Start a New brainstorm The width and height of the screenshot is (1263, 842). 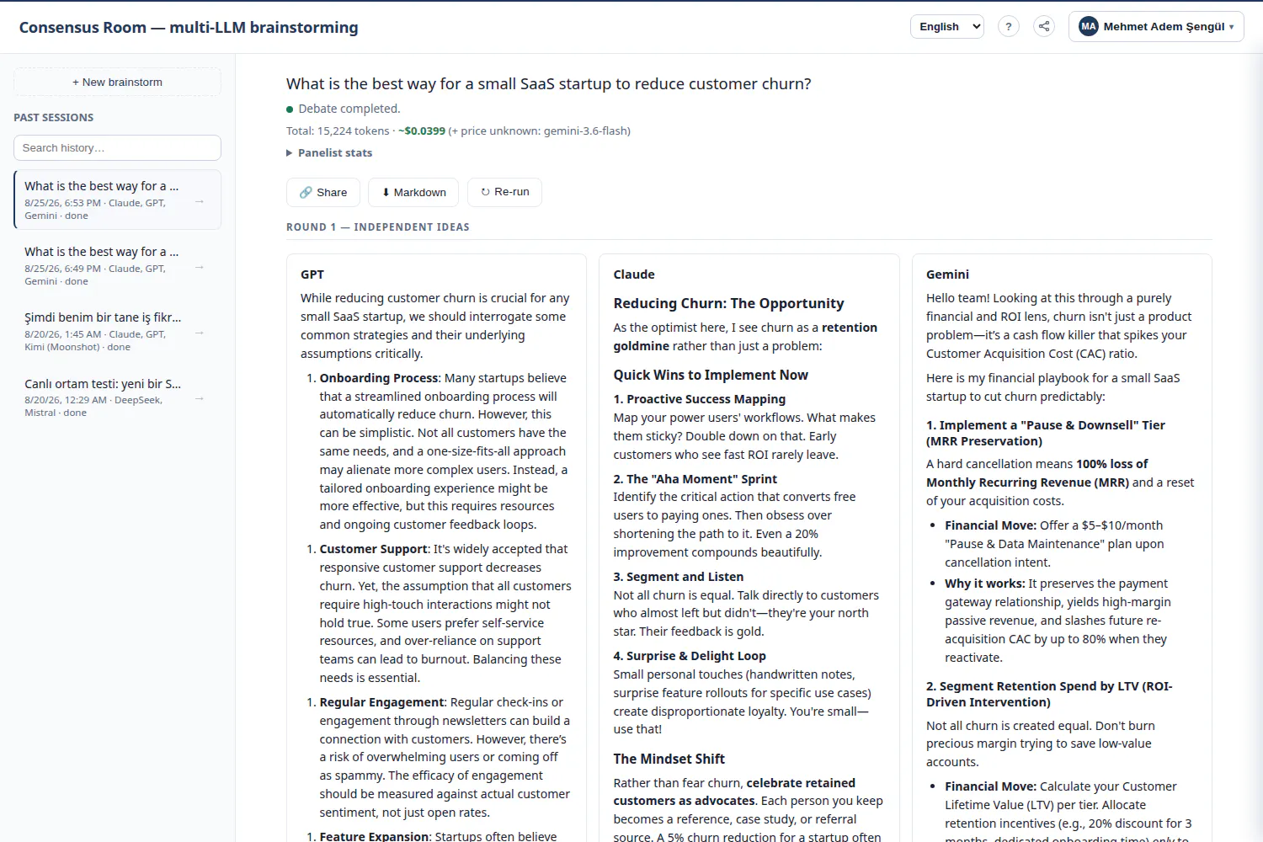point(117,82)
